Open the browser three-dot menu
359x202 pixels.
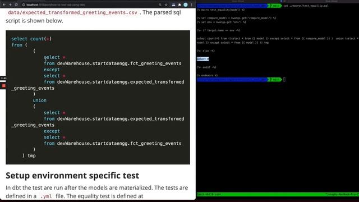pyautogui.click(x=192, y=4)
